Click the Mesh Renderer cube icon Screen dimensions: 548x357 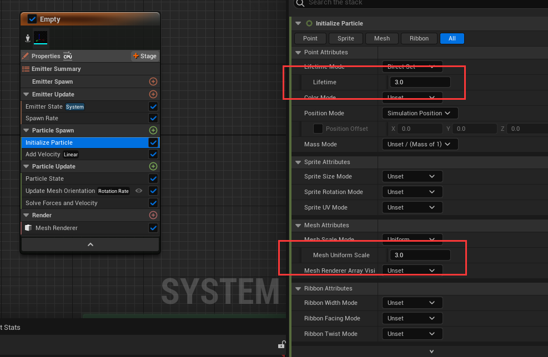28,228
